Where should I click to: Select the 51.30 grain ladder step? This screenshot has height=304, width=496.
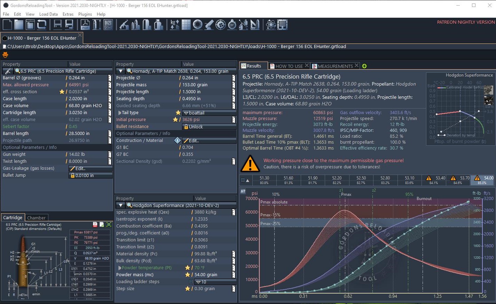(264, 180)
